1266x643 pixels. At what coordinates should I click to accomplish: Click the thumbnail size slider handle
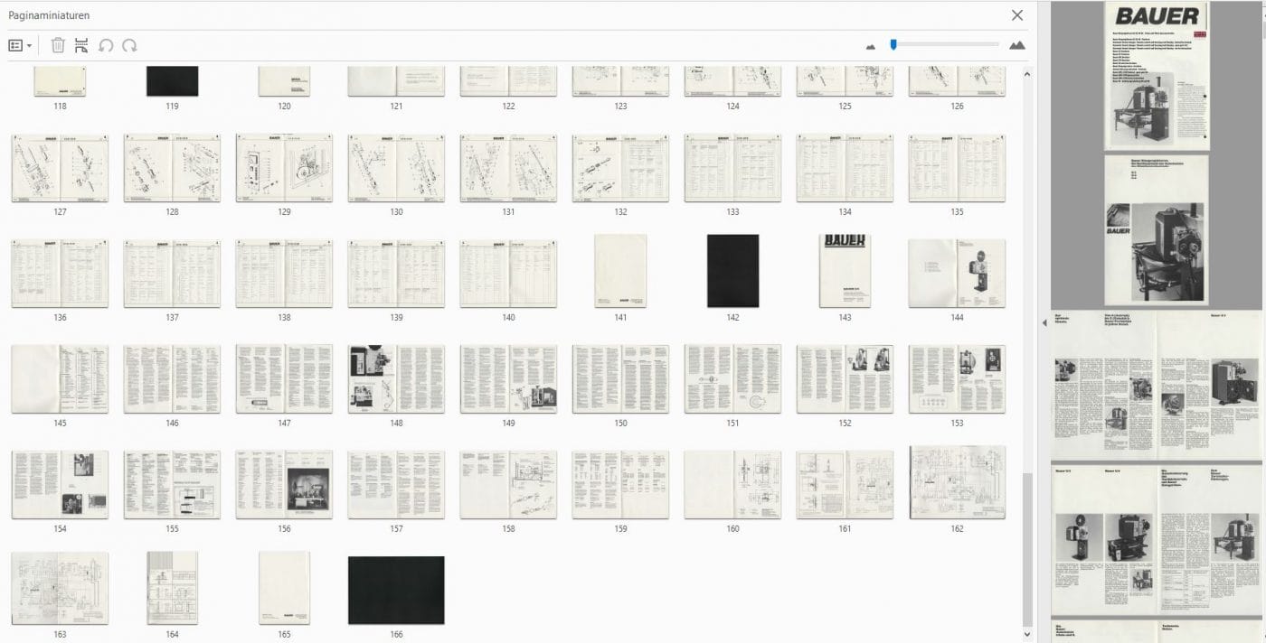point(893,44)
